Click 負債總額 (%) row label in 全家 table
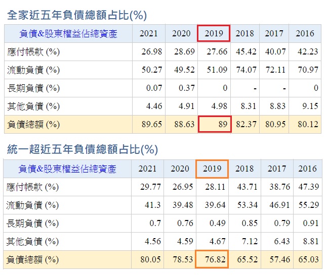The width and height of the screenshot is (327, 277). (x=33, y=125)
